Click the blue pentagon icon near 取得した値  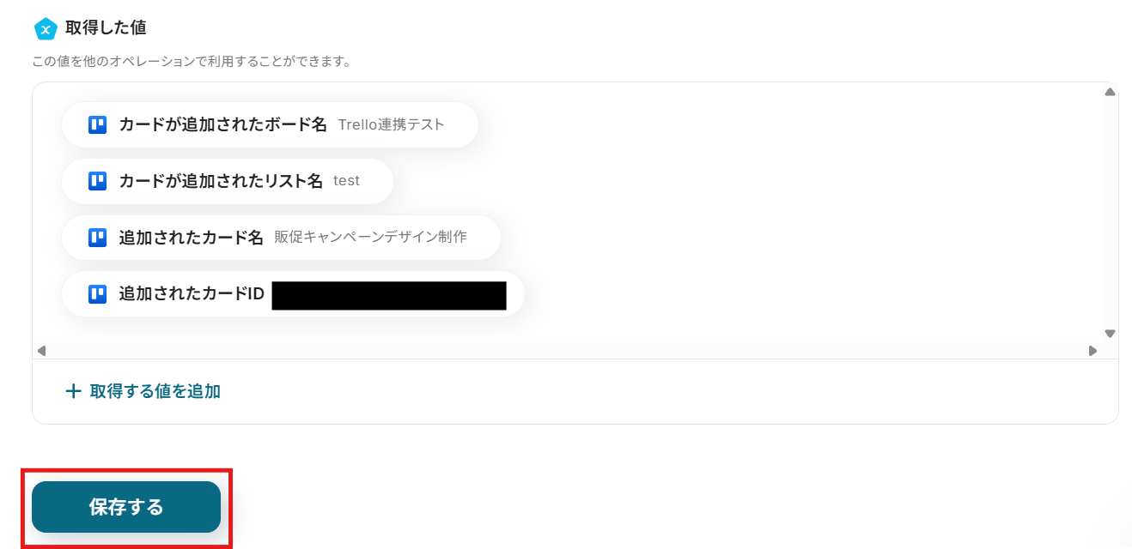pyautogui.click(x=45, y=28)
